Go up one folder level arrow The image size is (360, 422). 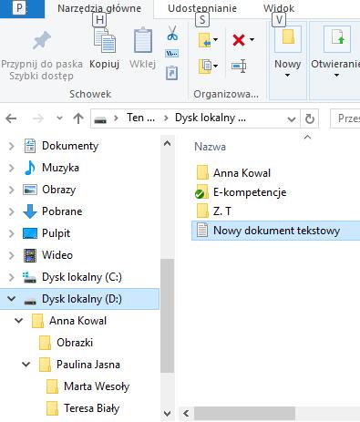pyautogui.click(x=78, y=118)
